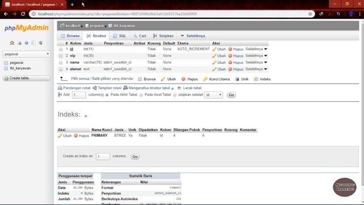Bookmark page with the star icon
The image size is (364, 205).
(310, 14)
